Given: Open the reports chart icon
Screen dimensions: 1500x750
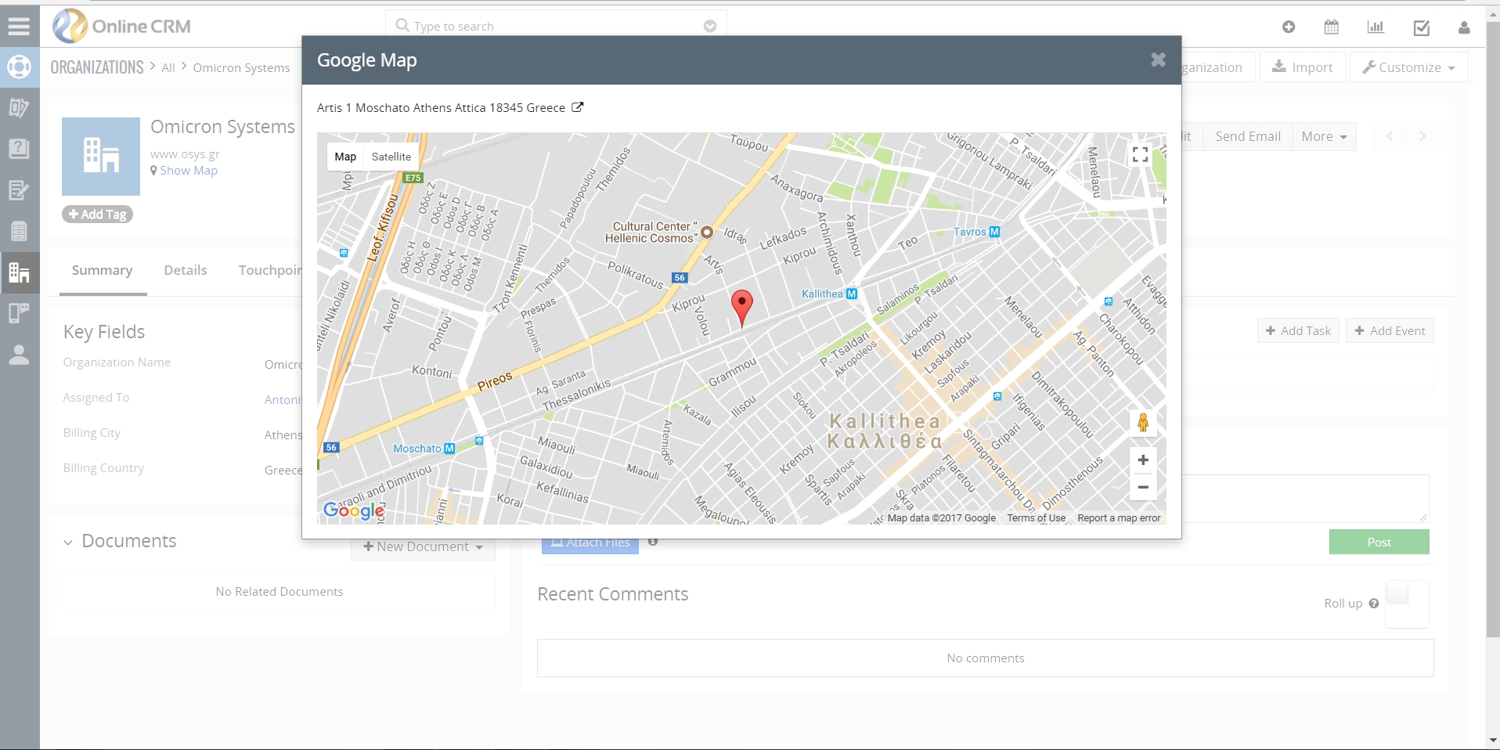Looking at the screenshot, I should (x=1376, y=27).
